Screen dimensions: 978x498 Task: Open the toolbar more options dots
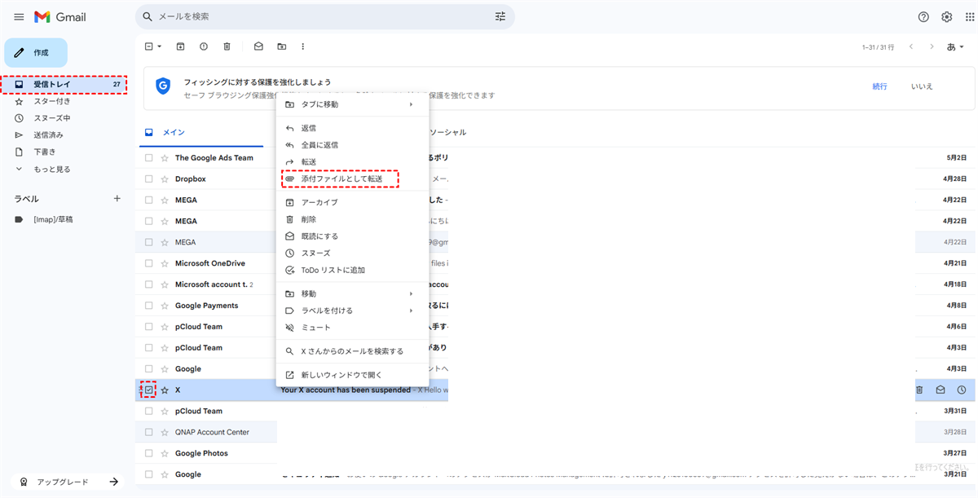(x=302, y=46)
